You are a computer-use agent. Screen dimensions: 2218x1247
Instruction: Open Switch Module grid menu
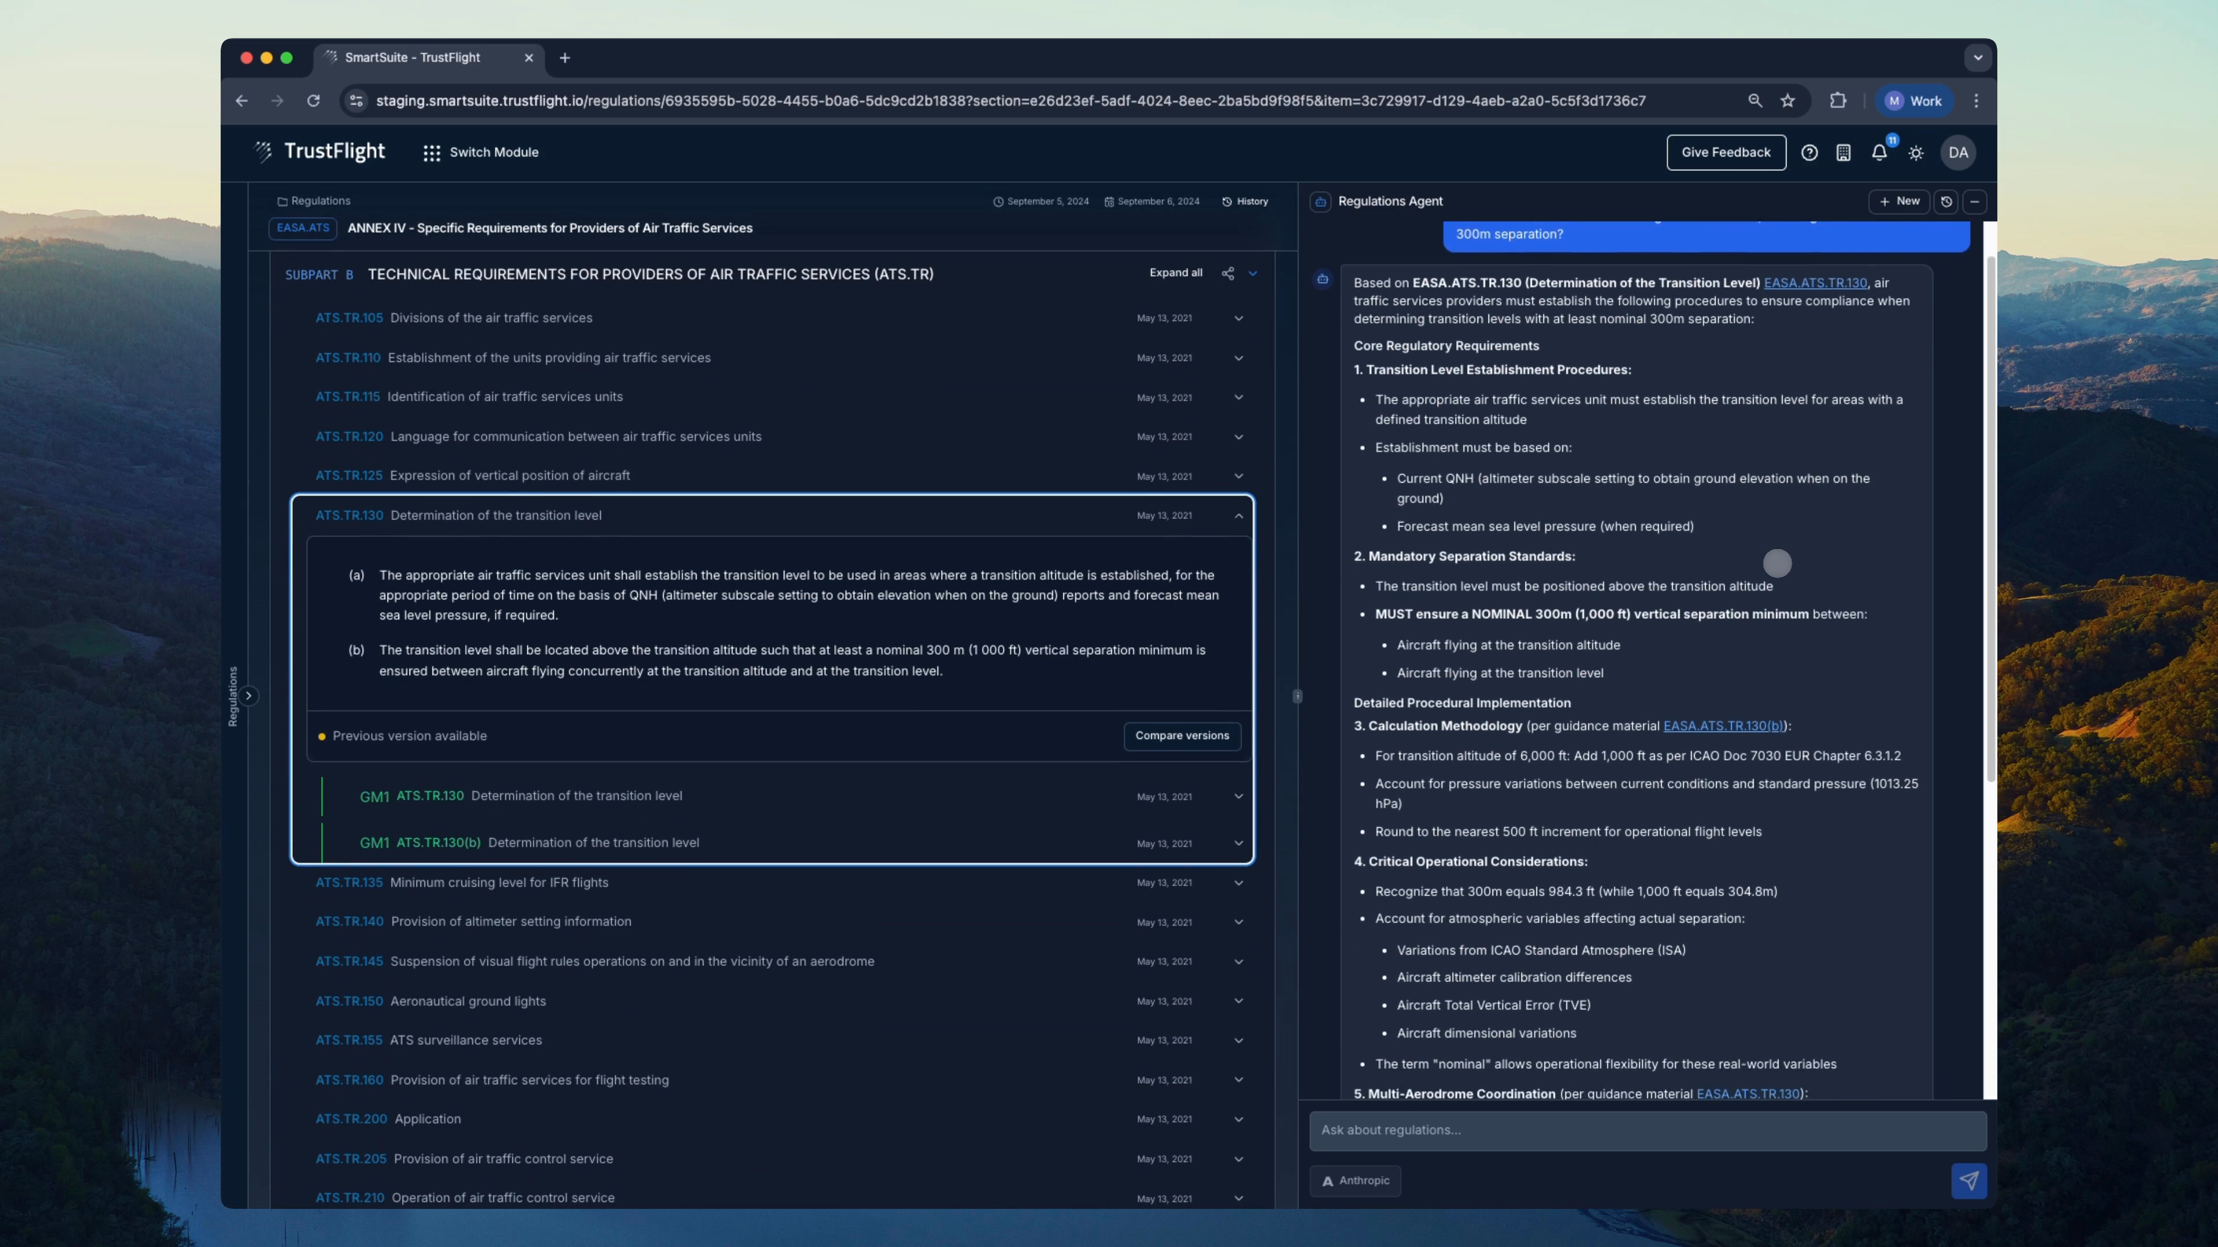pyautogui.click(x=431, y=152)
